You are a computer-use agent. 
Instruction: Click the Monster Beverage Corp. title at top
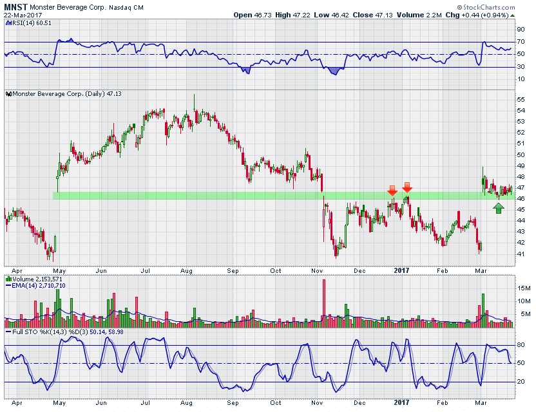coord(68,7)
